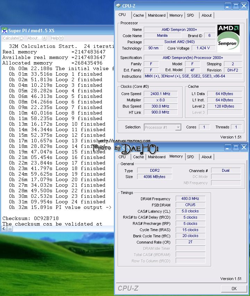Click the memory Size value 4096 MBytes
Image resolution: width=250 pixels, height=296 pixels.
pos(155,177)
